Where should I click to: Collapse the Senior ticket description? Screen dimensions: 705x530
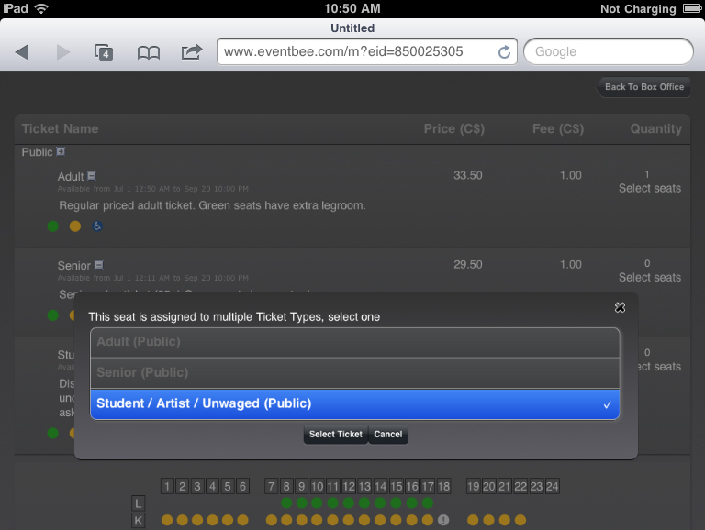(99, 266)
